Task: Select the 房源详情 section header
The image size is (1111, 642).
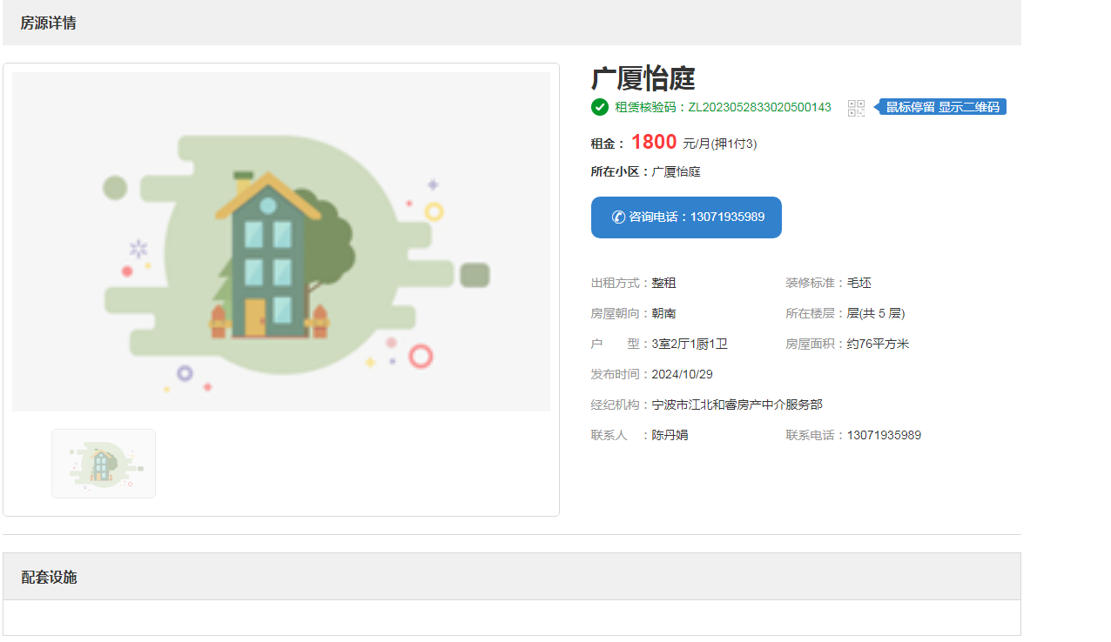Action: [49, 23]
